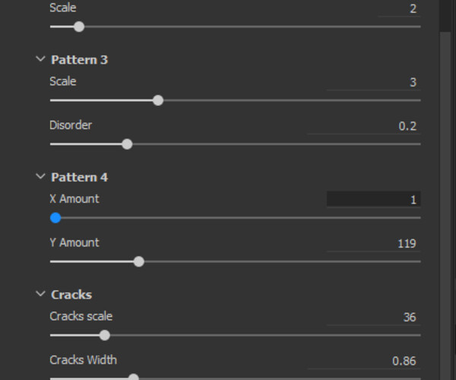This screenshot has width=456, height=380.
Task: Edit the top Scale value field
Action: point(373,9)
